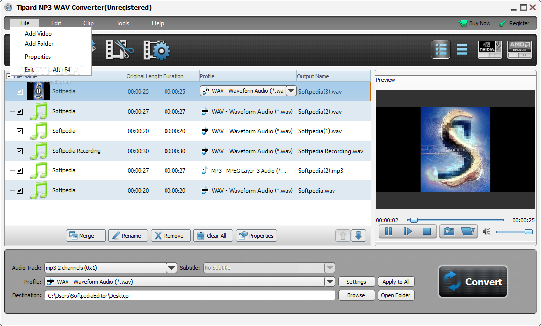This screenshot has width=541, height=326.
Task: Click Properties button below file list
Action: (256, 235)
